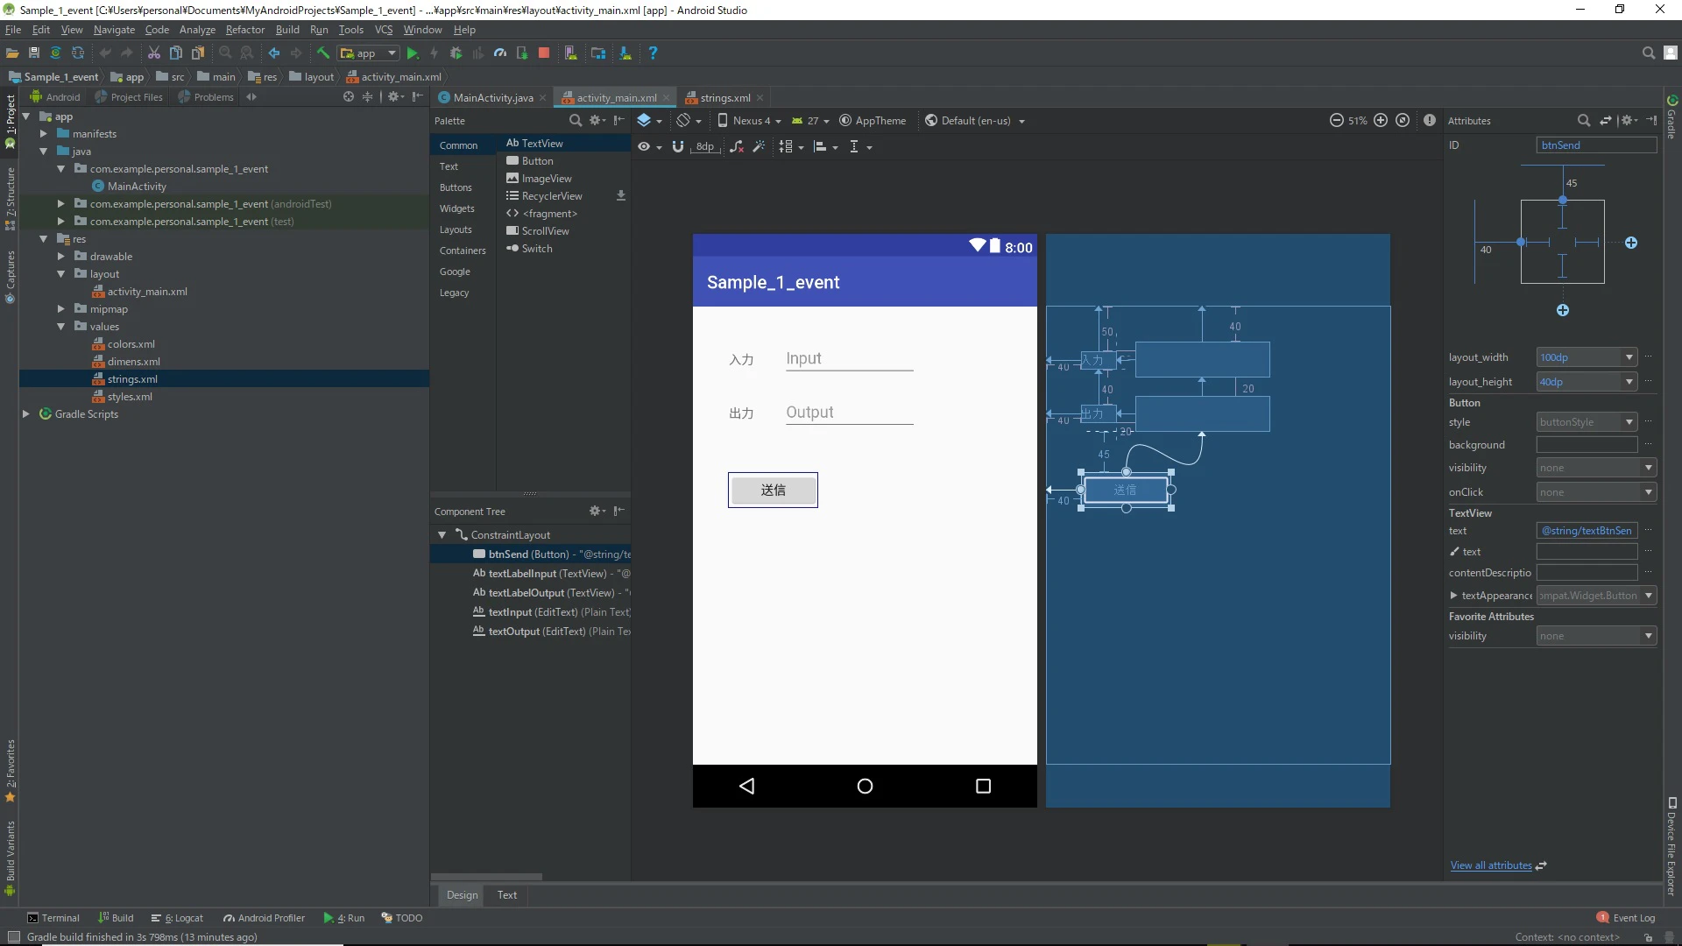Open the Nexus 4 device dropdown
This screenshot has width=1682, height=946.
(749, 121)
